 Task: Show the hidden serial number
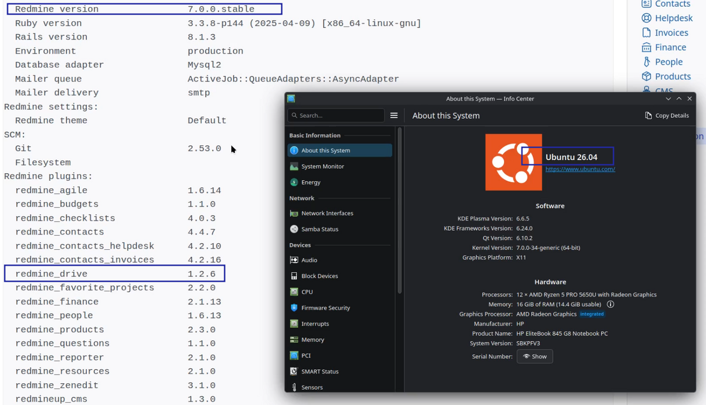coord(535,356)
